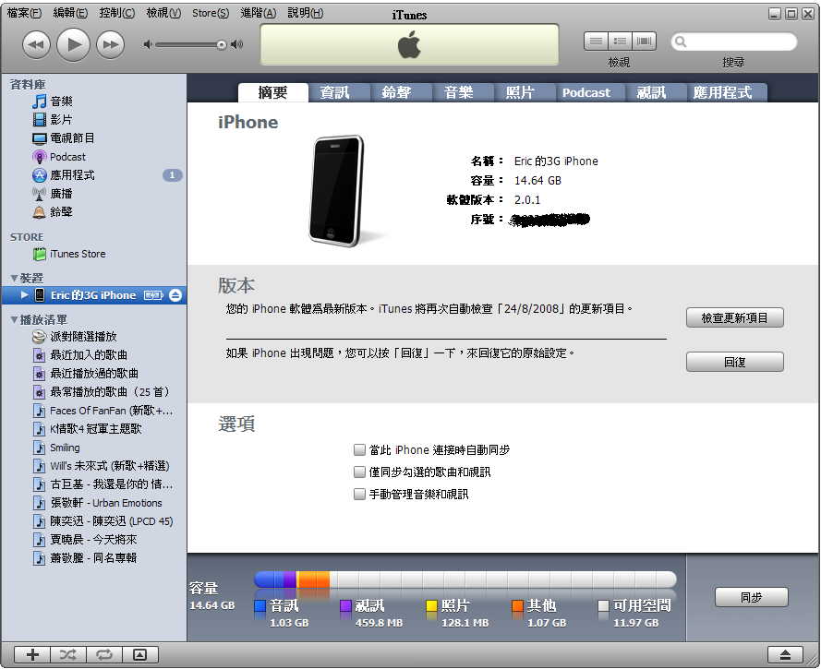Tick 手動管理音樂和視訊 checkbox
Image resolution: width=821 pixels, height=669 pixels.
tap(360, 495)
